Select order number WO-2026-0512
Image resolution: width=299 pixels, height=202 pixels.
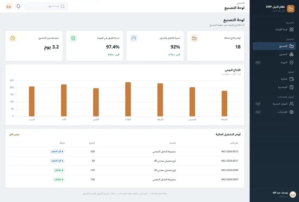230,151
